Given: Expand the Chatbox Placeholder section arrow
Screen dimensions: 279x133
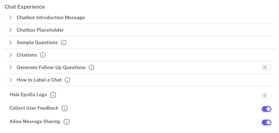Looking at the screenshot, I should click(x=11, y=30).
